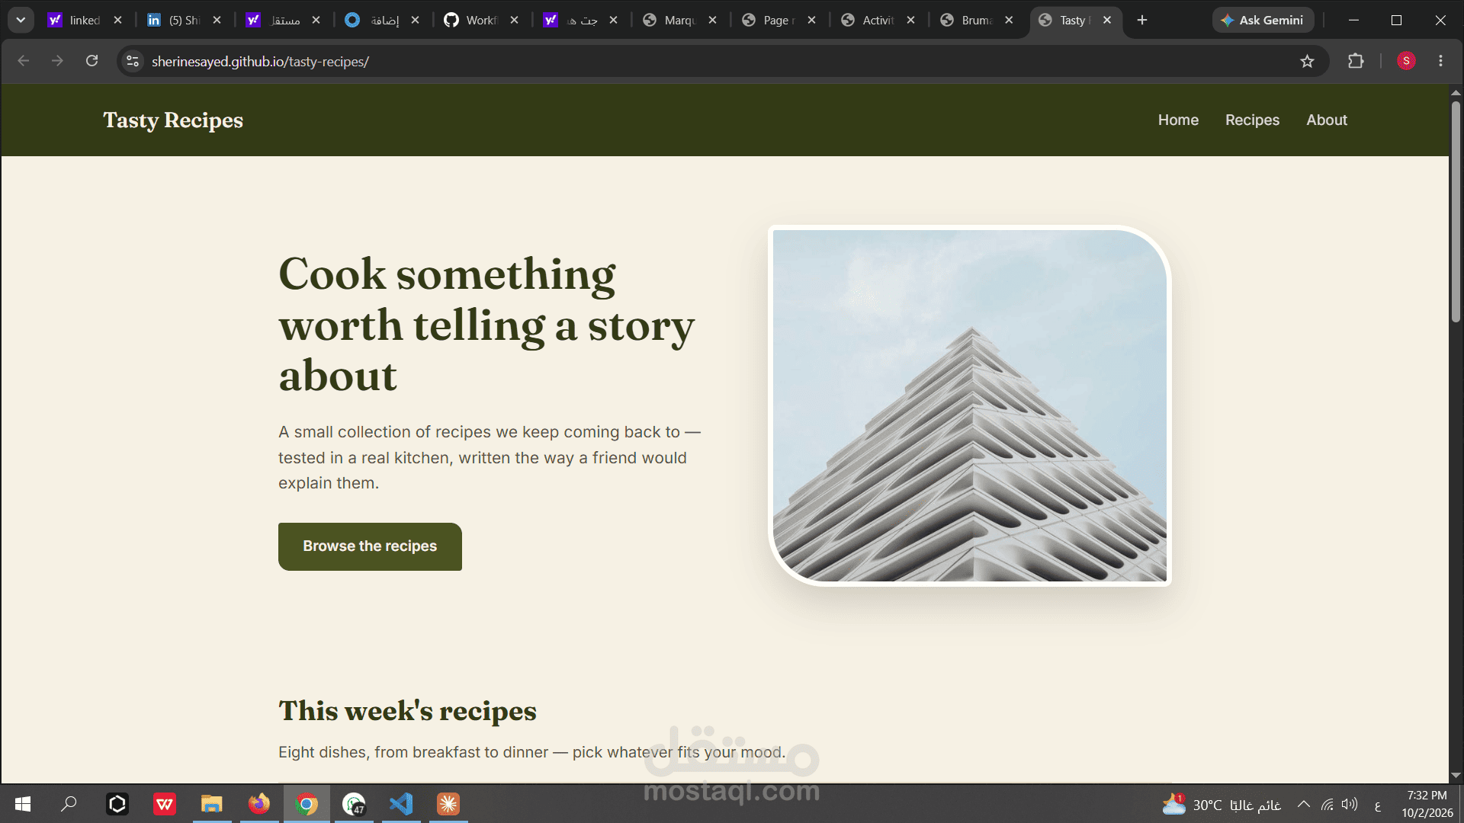This screenshot has width=1464, height=823.
Task: Open the About navigation link
Action: 1327,120
